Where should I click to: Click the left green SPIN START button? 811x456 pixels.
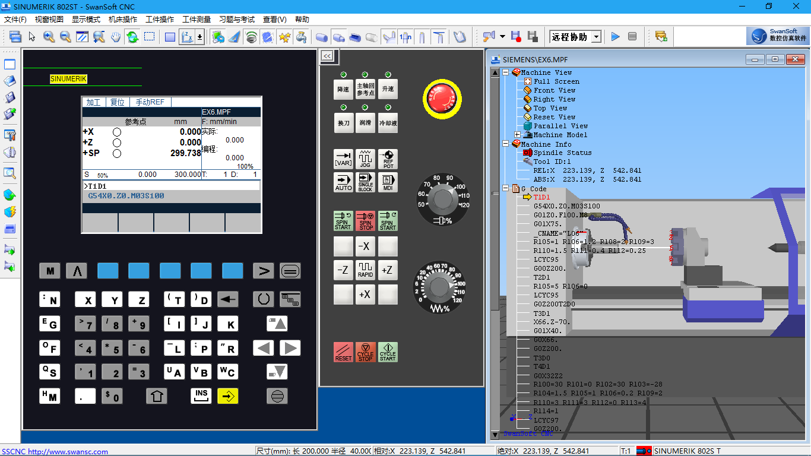343,221
